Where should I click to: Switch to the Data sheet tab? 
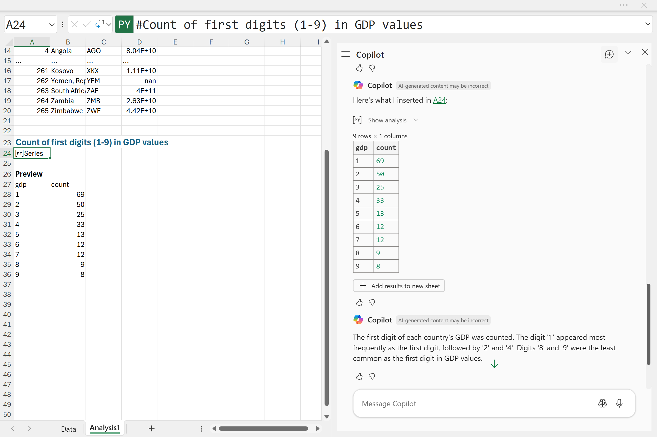(68, 429)
